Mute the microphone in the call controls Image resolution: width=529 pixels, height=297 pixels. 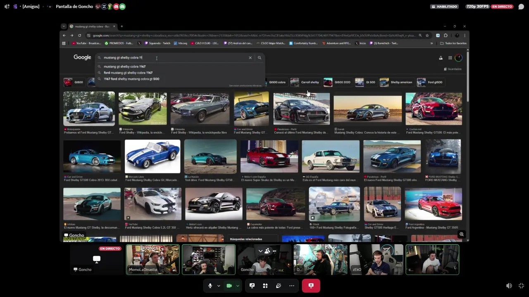pos(210,285)
